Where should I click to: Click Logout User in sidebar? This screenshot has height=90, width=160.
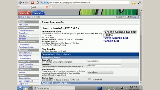pyautogui.click(x=23, y=84)
